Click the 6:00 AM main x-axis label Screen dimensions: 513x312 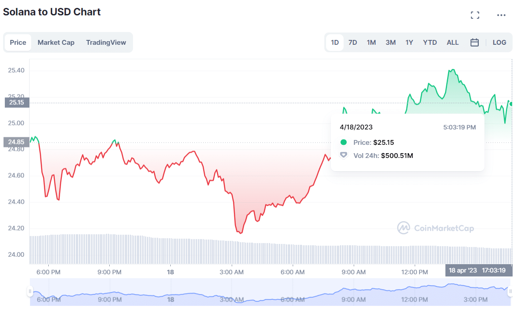pyautogui.click(x=293, y=272)
